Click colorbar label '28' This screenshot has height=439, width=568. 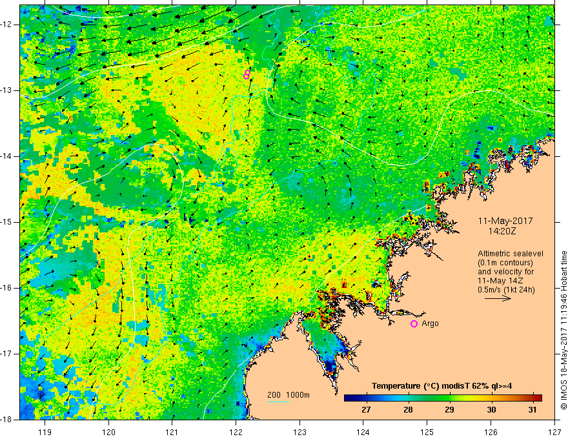coord(408,410)
